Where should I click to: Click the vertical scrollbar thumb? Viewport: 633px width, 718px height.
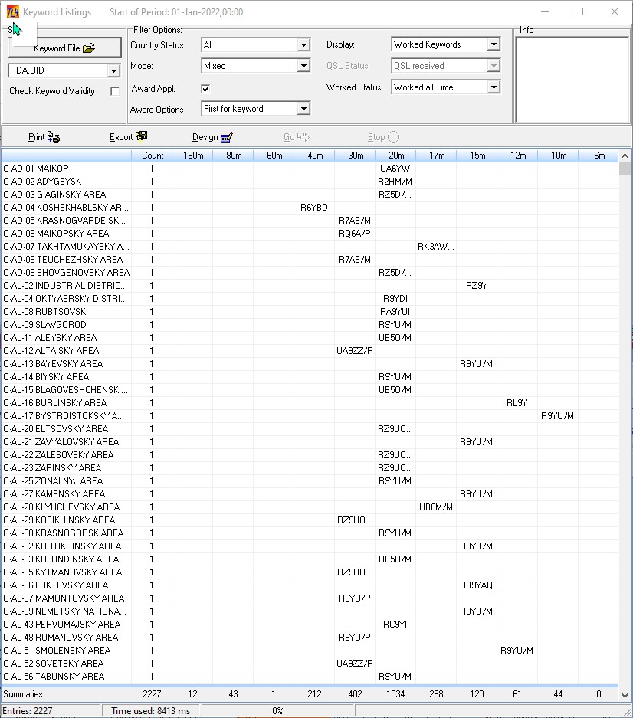point(625,168)
